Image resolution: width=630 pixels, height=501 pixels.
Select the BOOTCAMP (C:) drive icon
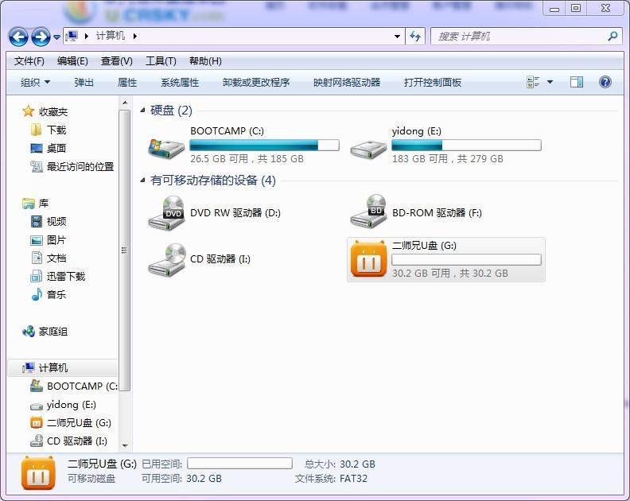[166, 148]
